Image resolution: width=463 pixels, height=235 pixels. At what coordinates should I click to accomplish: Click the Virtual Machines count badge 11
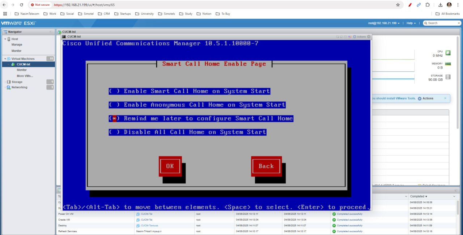point(50,59)
